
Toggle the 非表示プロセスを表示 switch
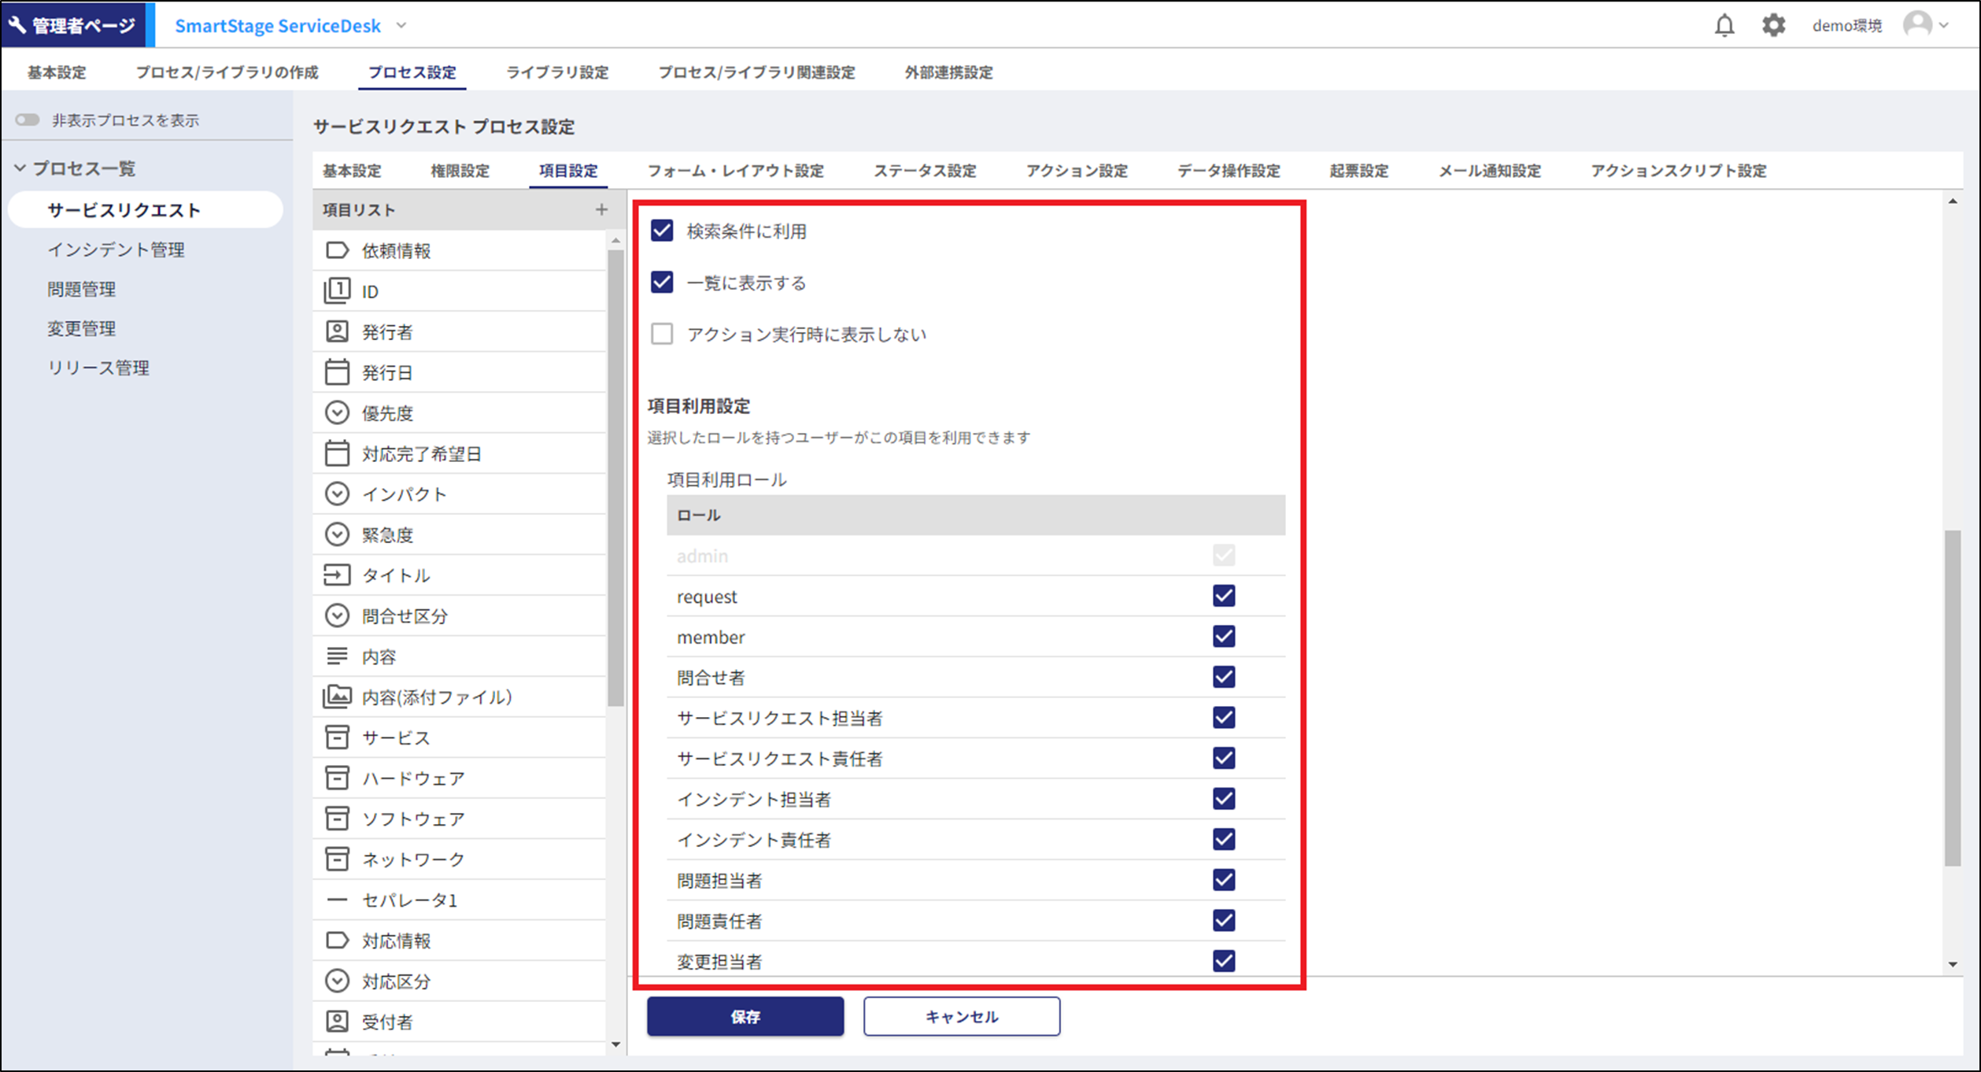click(x=28, y=120)
